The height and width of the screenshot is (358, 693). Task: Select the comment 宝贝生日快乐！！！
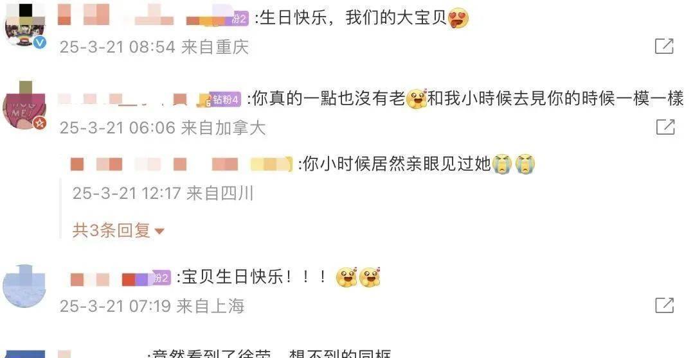278,277
